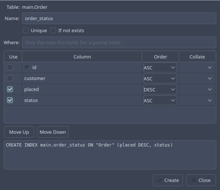Click the main.Order table name text
Image resolution: width=220 pixels, height=190 pixels.
coord(35,7)
